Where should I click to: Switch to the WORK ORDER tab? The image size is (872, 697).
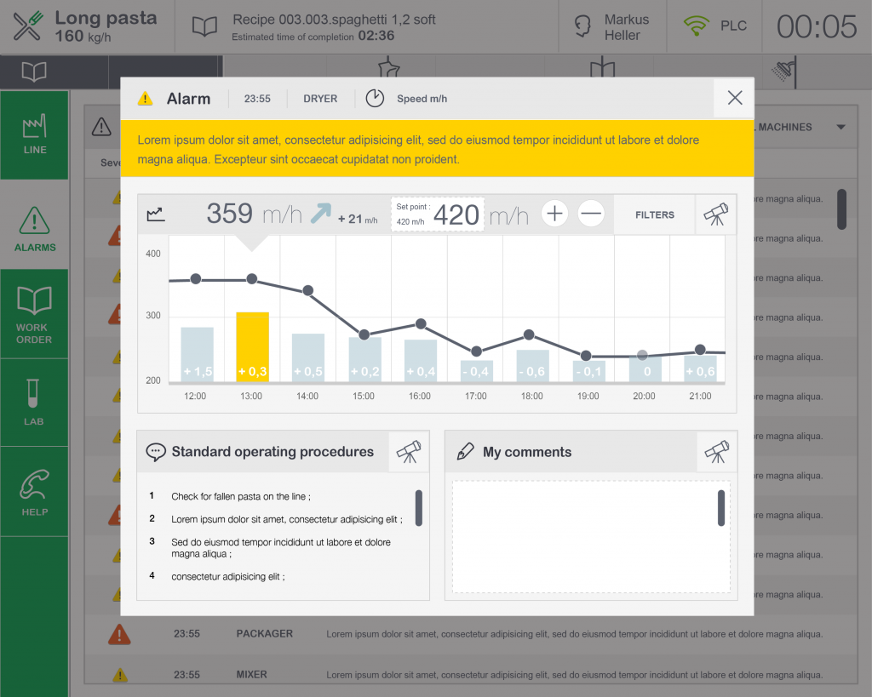click(x=35, y=314)
